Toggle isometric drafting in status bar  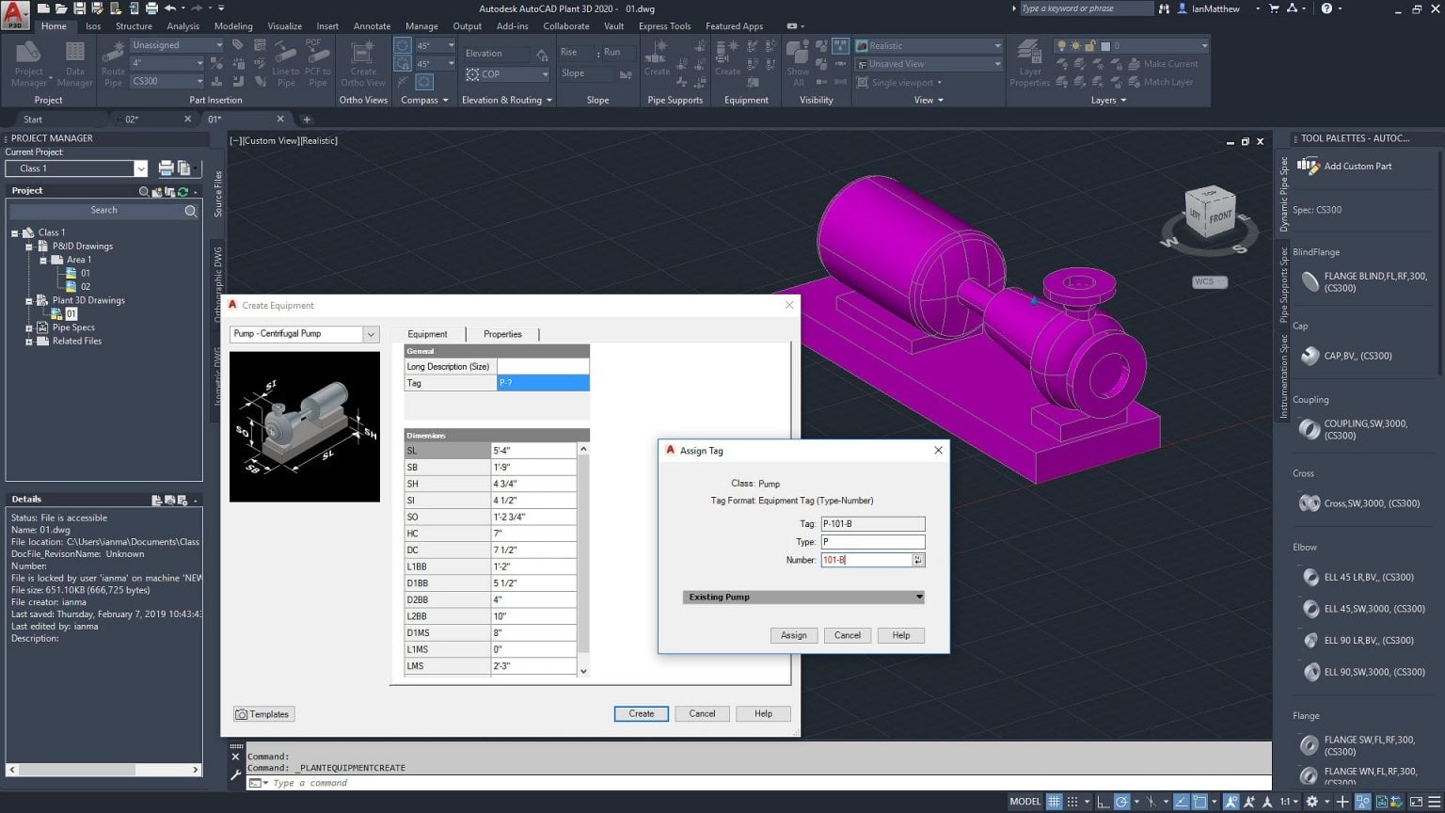(1151, 801)
